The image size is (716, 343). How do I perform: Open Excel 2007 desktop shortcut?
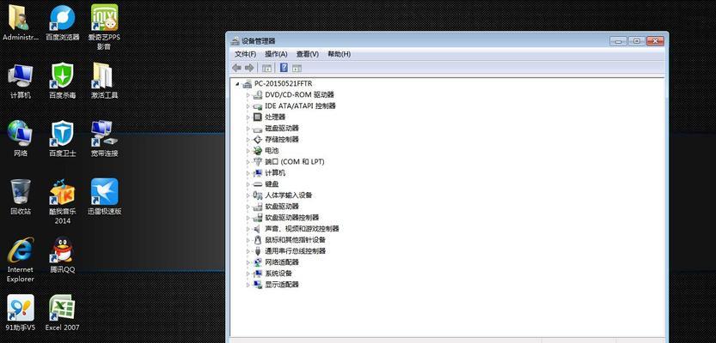63,313
